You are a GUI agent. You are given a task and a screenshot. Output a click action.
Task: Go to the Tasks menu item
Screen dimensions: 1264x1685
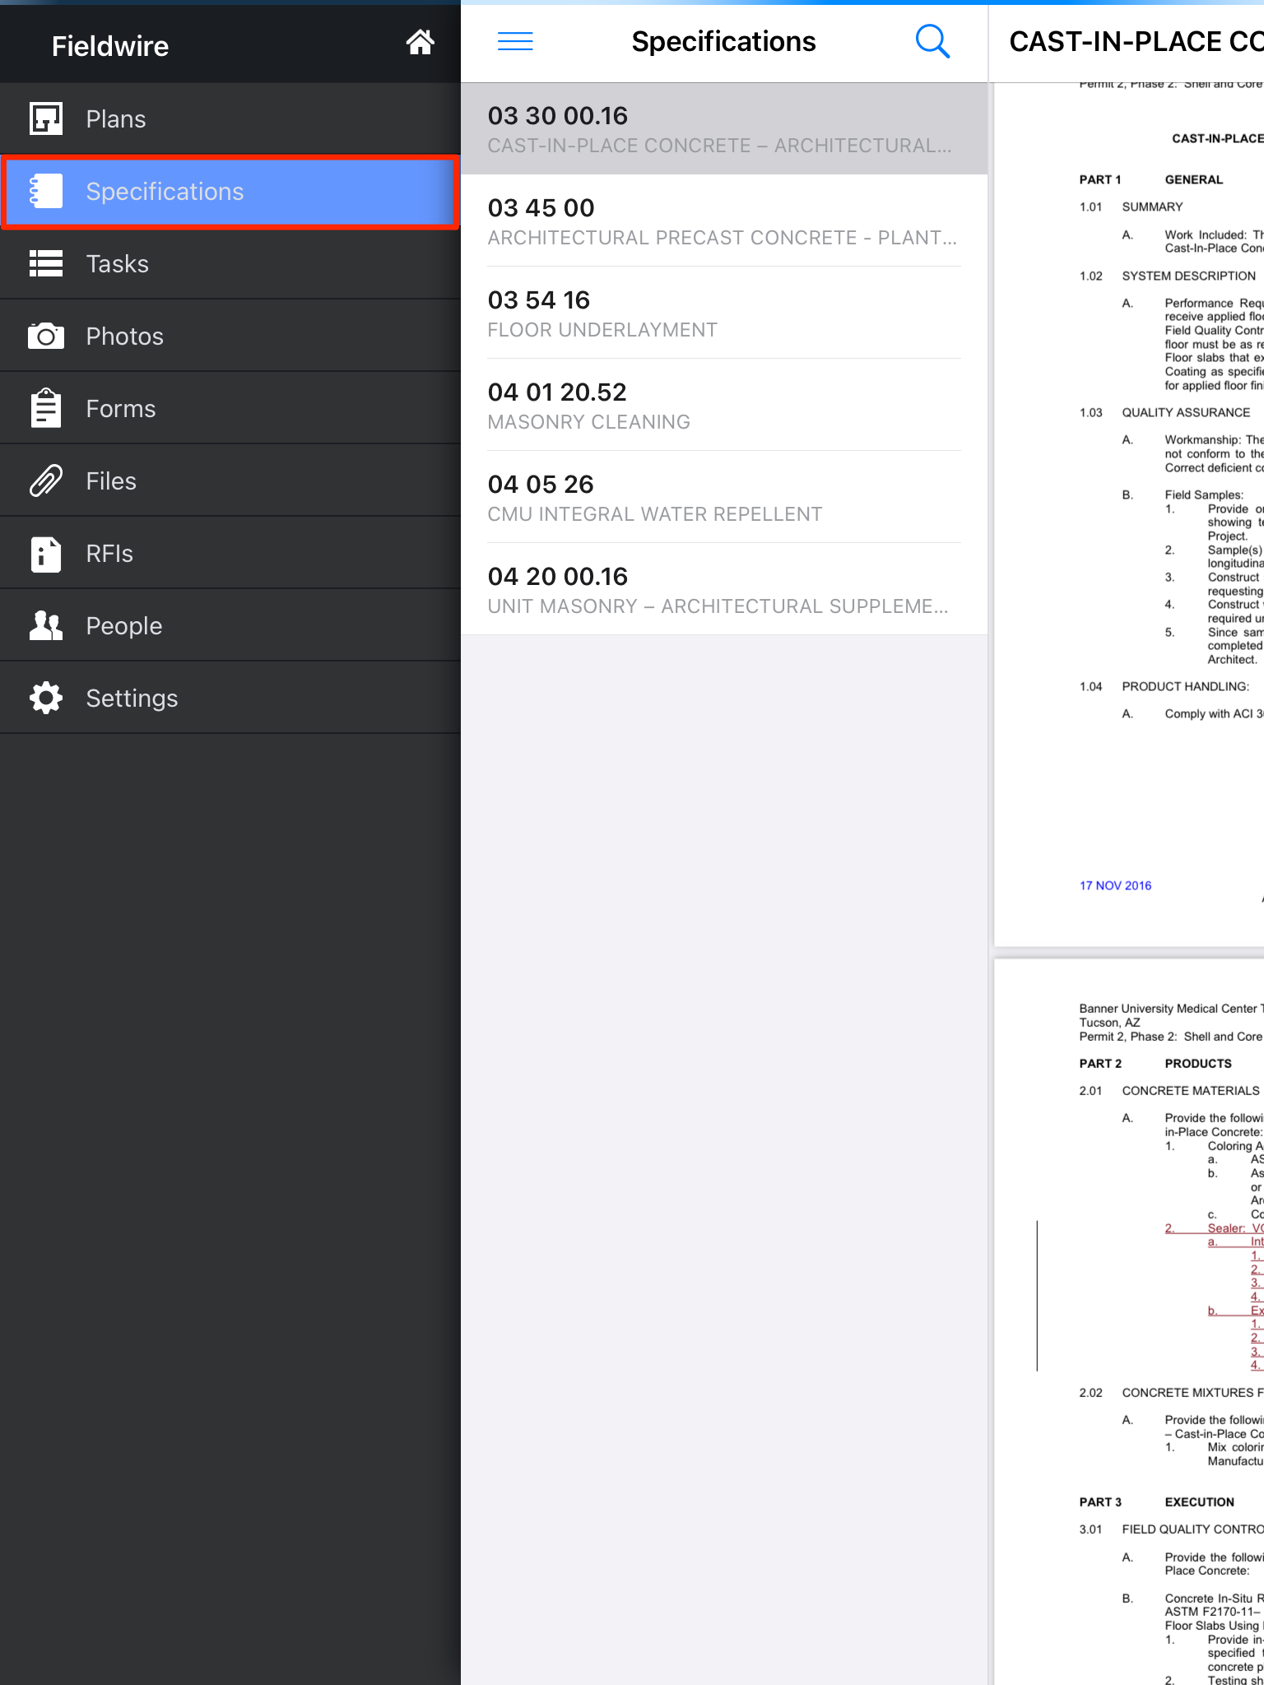(x=118, y=263)
